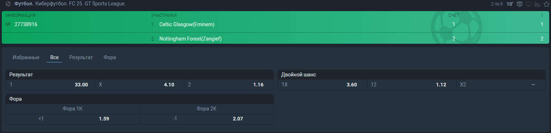Viewport: 551px width, 133px height.
Task: Add match to favorites with star icon
Action: pos(546,4)
